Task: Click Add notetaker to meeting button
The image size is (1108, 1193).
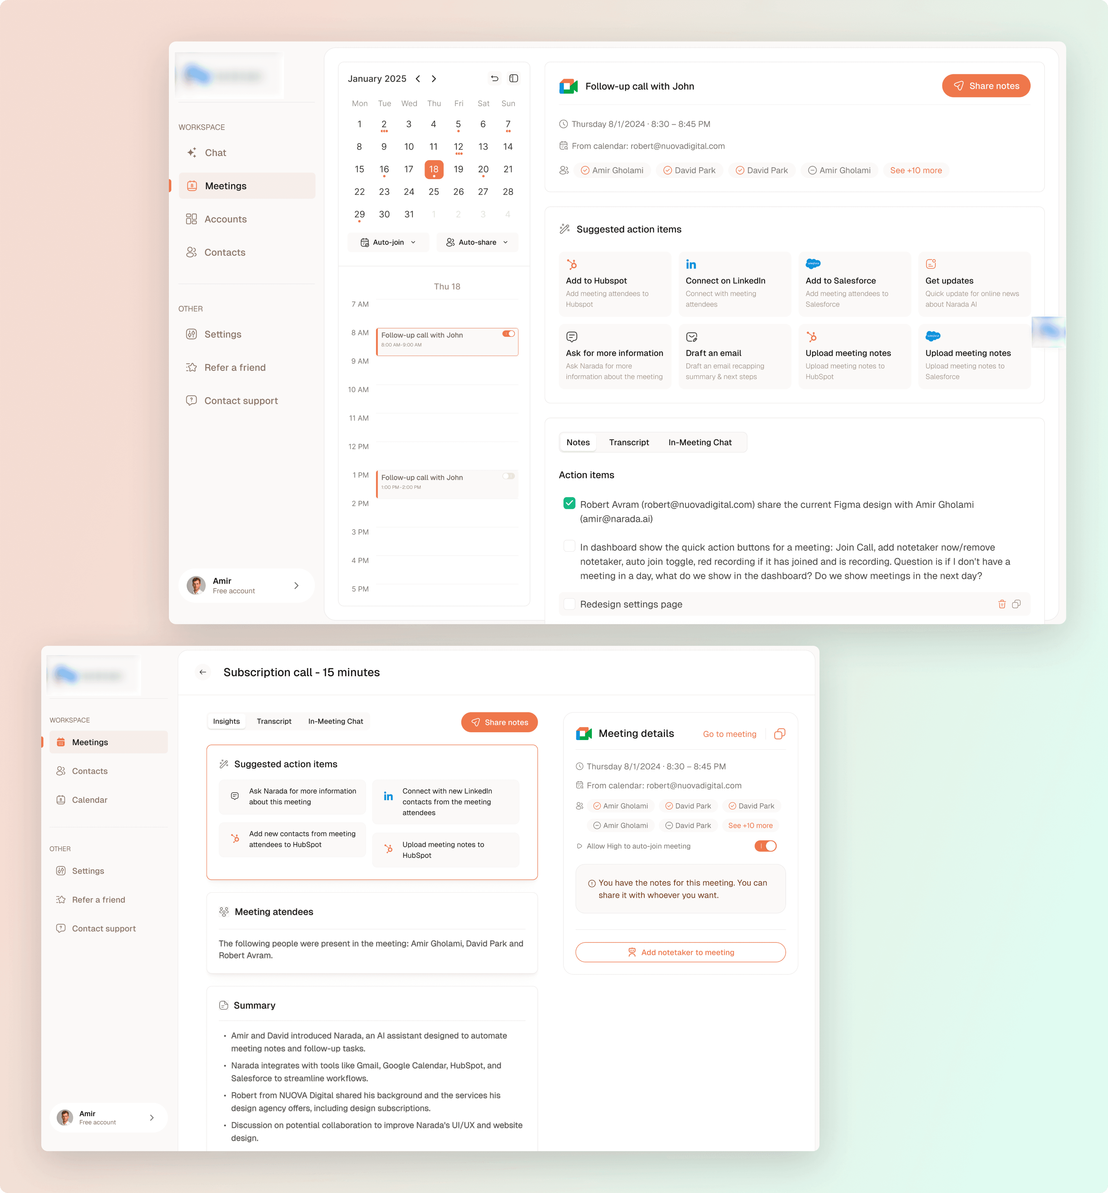Action: (x=681, y=952)
